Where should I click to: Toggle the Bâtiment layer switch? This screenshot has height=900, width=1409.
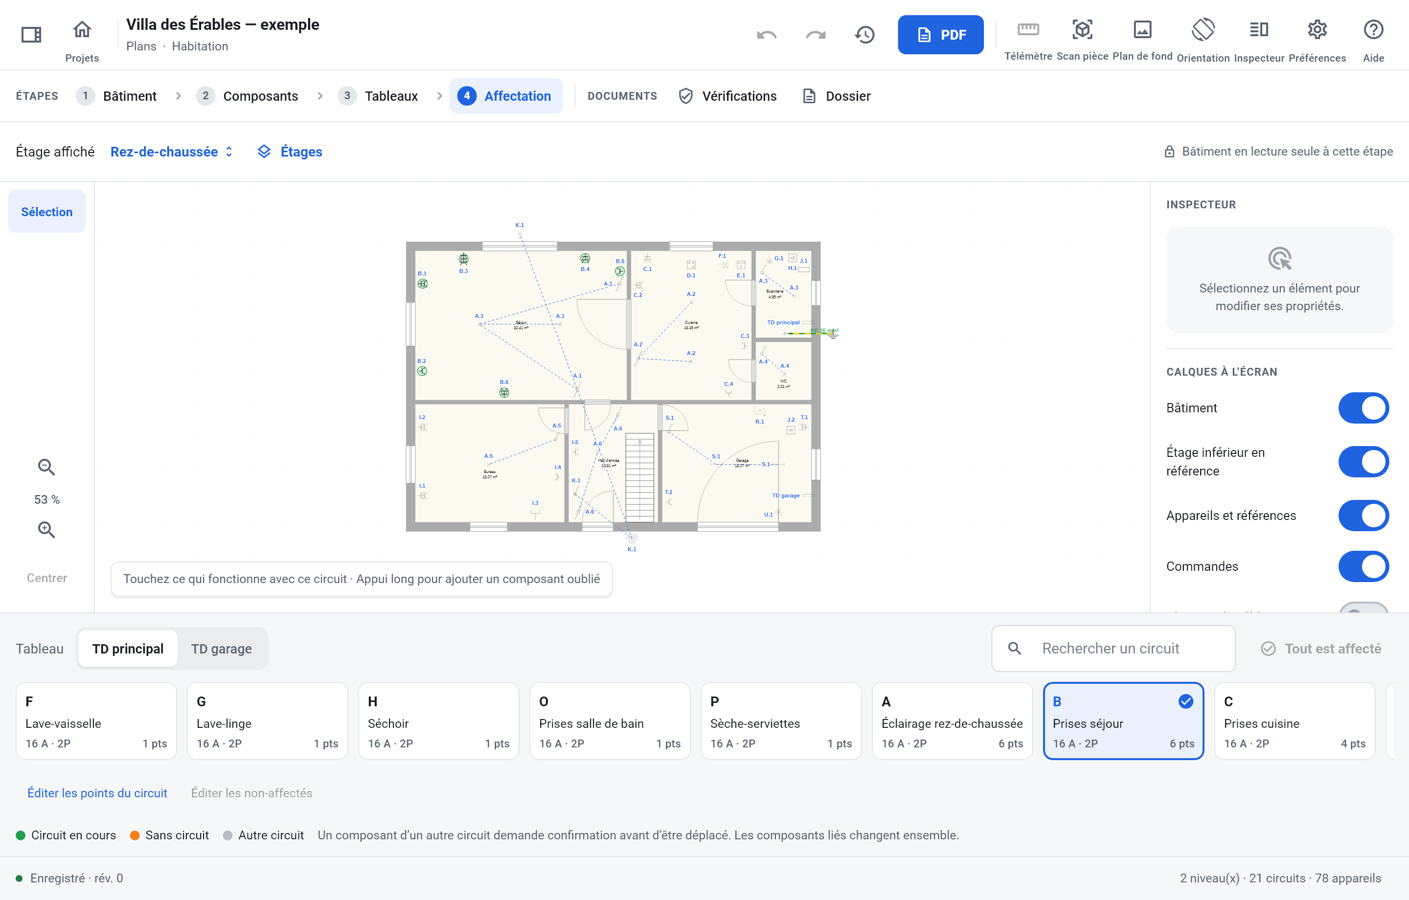pyautogui.click(x=1364, y=408)
